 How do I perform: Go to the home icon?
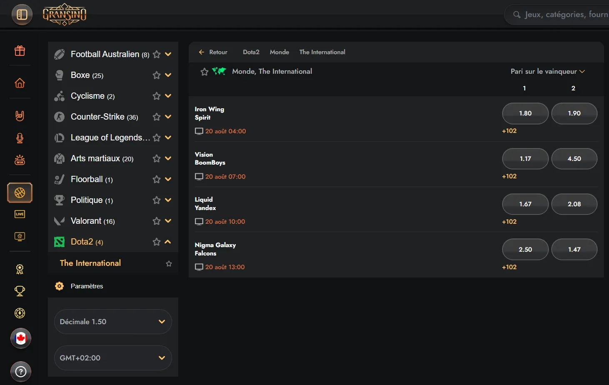click(20, 83)
